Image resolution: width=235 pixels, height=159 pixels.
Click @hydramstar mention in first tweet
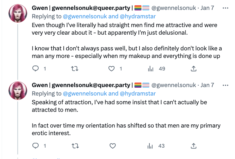tap(137, 17)
